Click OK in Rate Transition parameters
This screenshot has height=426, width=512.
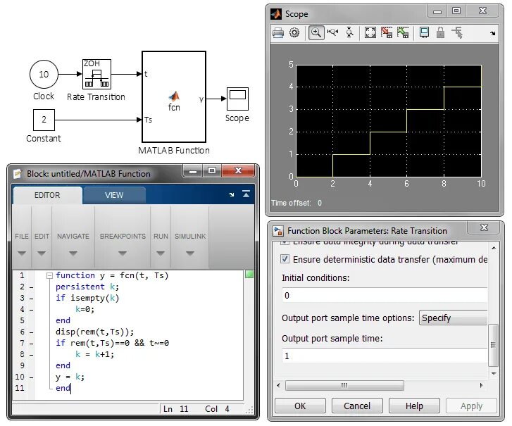(x=300, y=406)
